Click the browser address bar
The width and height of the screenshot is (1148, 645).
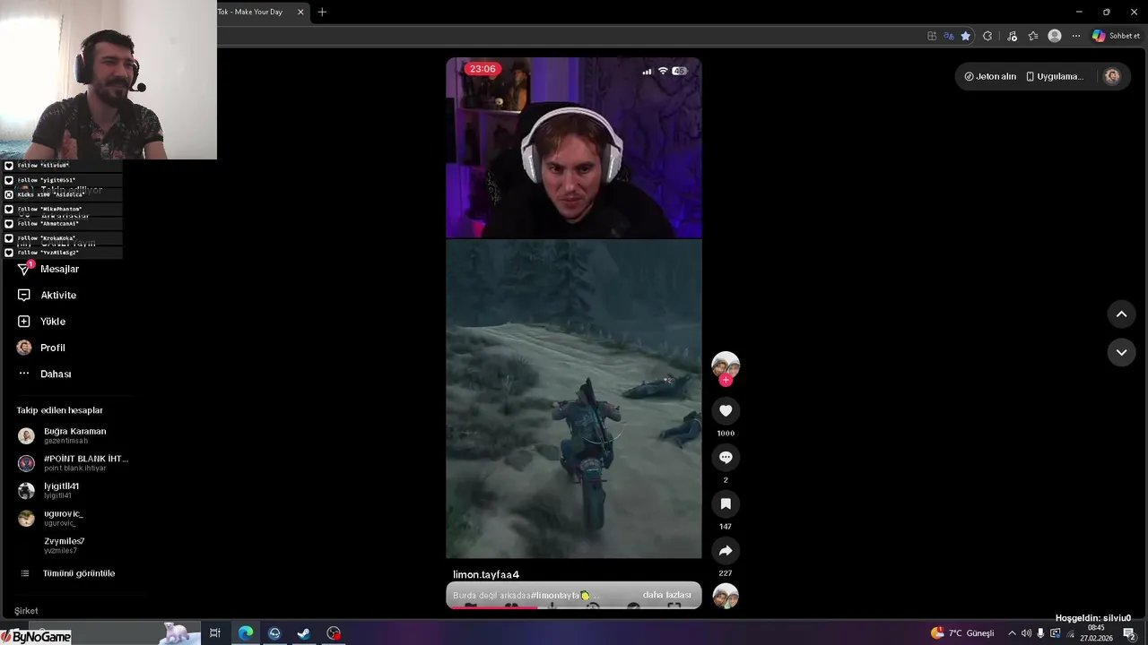coord(570,36)
